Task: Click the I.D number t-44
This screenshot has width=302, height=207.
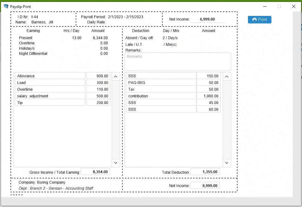Action: coord(35,17)
